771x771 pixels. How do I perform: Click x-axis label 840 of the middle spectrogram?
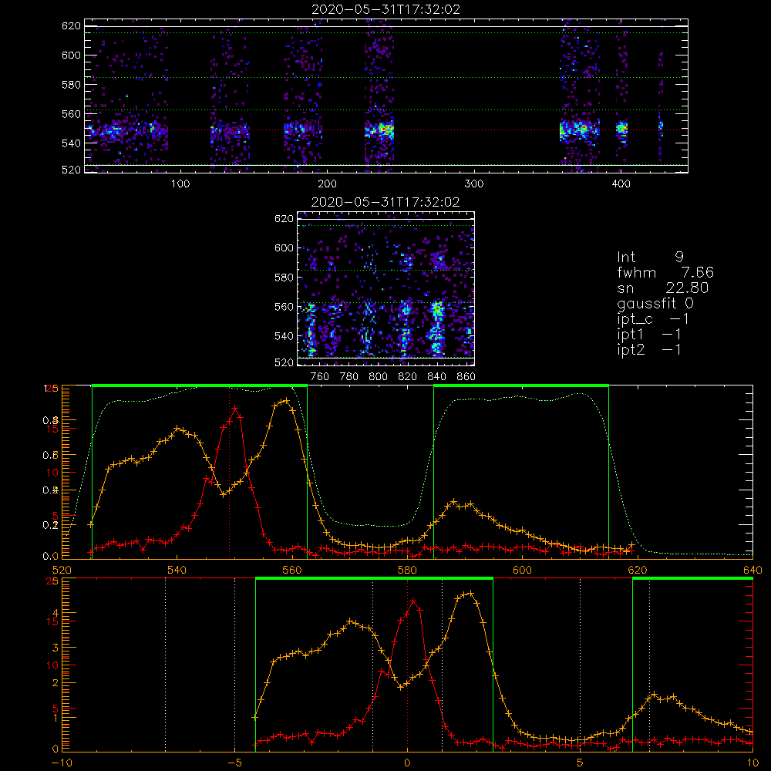[x=436, y=377]
